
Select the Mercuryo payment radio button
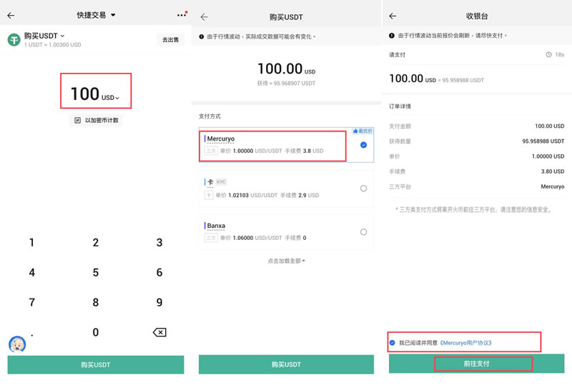(363, 145)
